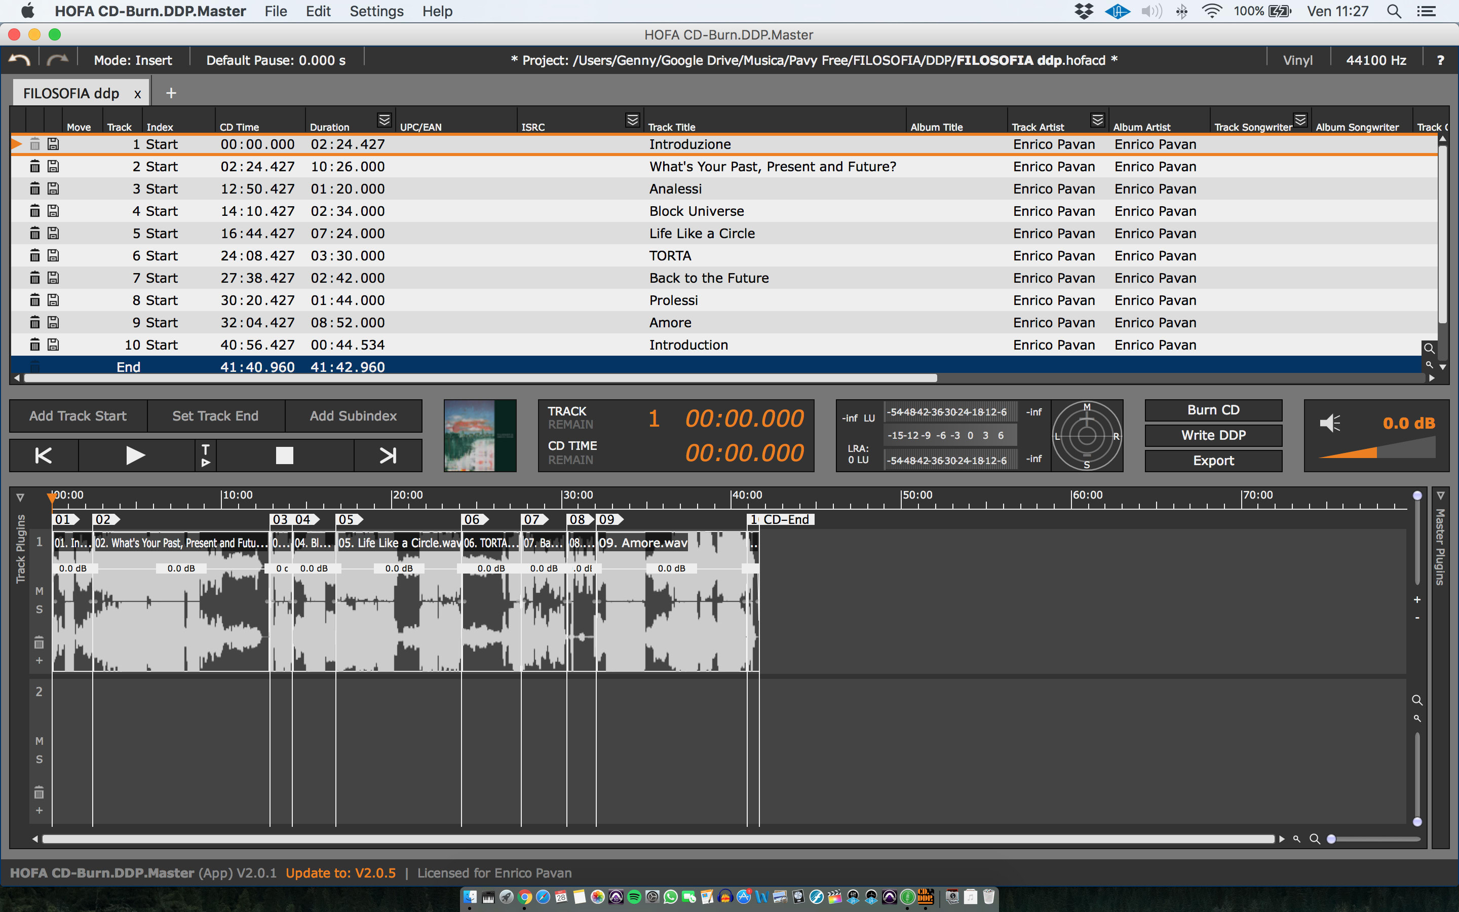Open the Help menu
This screenshot has height=912, width=1459.
[x=437, y=11]
